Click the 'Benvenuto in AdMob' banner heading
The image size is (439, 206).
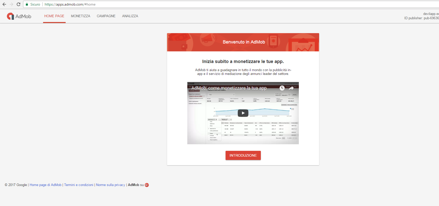point(244,42)
